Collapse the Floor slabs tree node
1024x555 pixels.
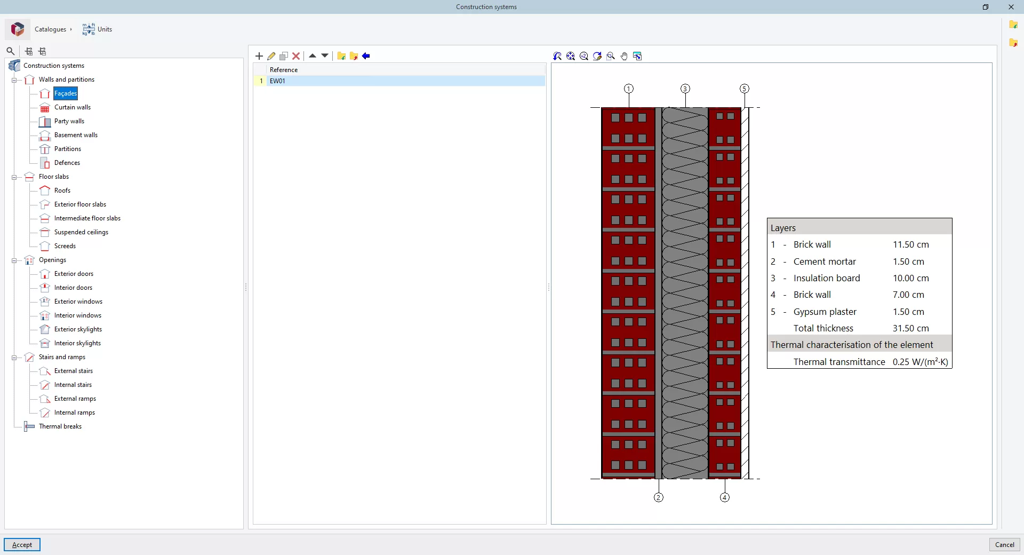click(14, 177)
